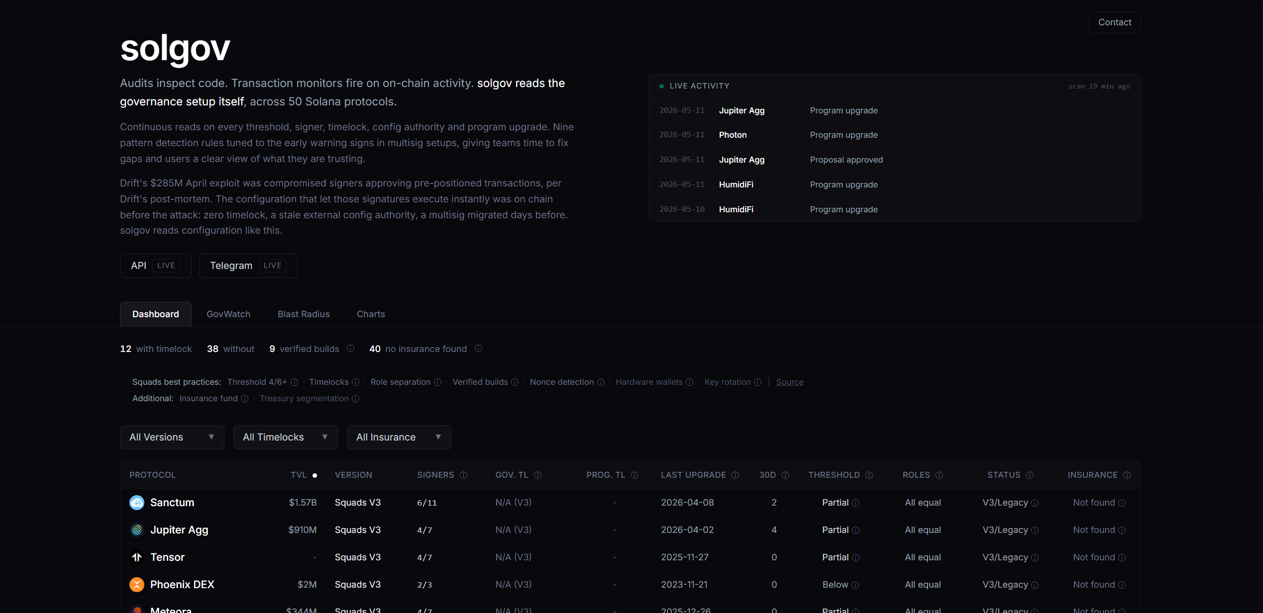1263x613 pixels.
Task: Click info icon beside Treasury segmentation
Action: pyautogui.click(x=356, y=399)
